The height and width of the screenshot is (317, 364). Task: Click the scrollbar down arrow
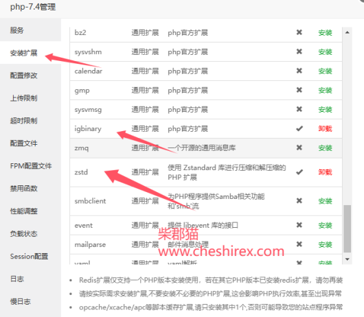point(348,259)
